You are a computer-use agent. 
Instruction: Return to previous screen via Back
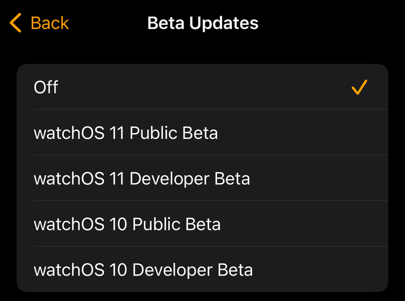pyautogui.click(x=38, y=23)
